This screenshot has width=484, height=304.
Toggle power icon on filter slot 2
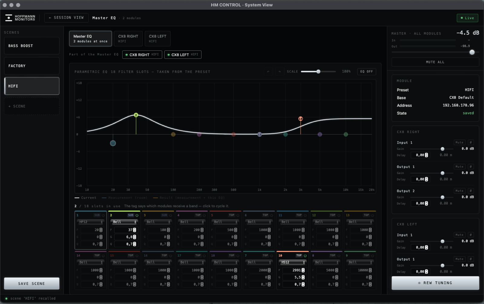137,215
